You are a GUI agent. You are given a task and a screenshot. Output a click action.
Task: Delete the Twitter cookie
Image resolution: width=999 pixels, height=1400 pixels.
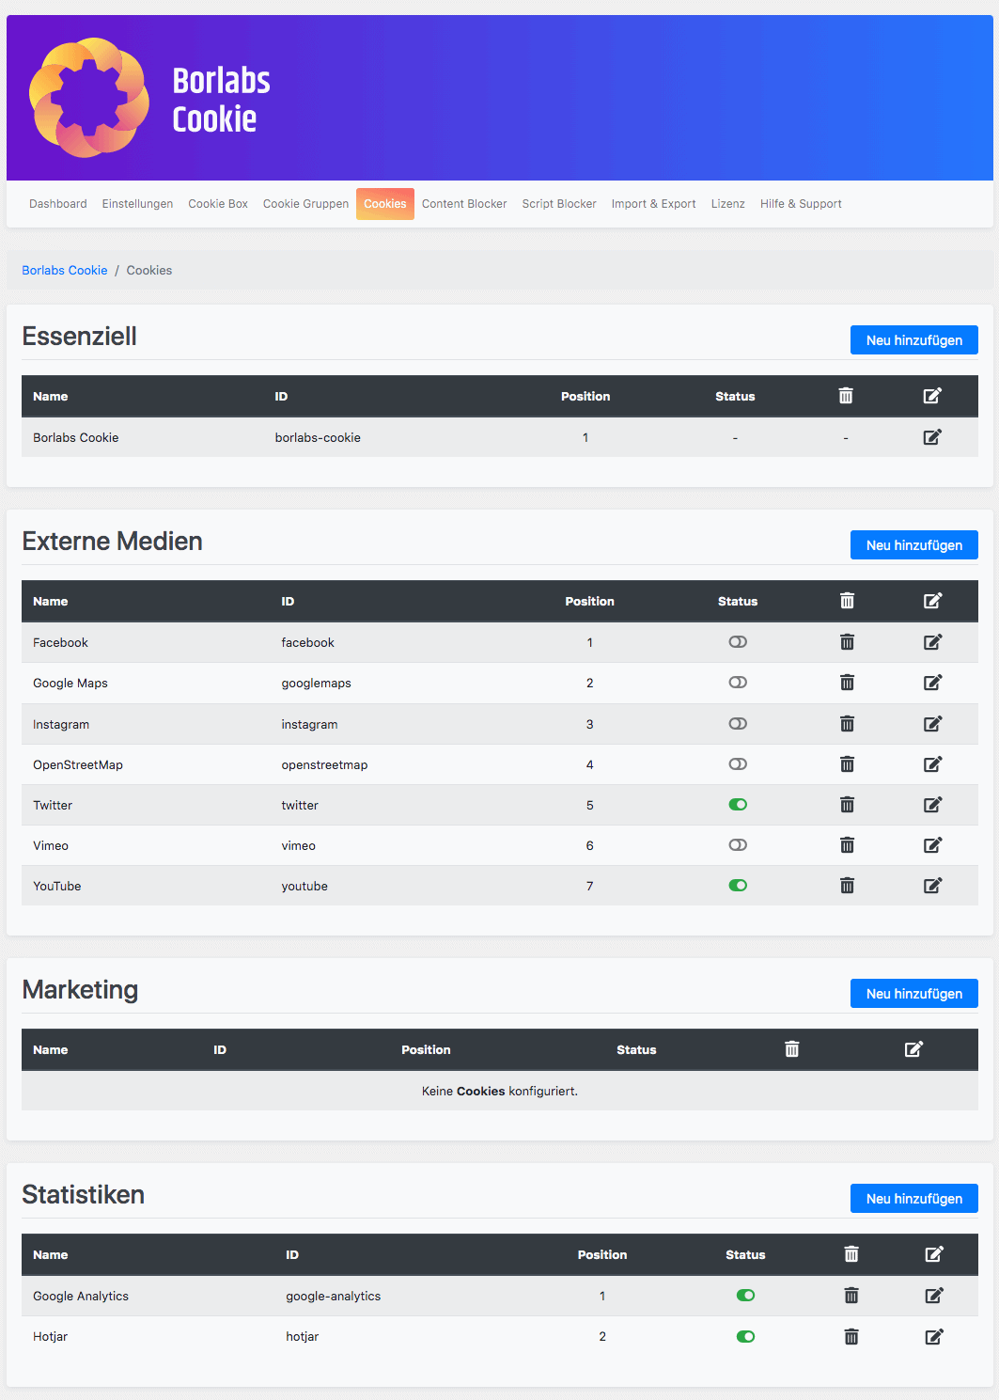(x=847, y=805)
